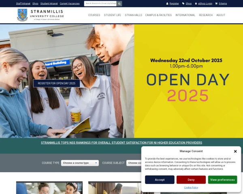
Task: Close the Manage Consent dialog
Action: [235, 151]
